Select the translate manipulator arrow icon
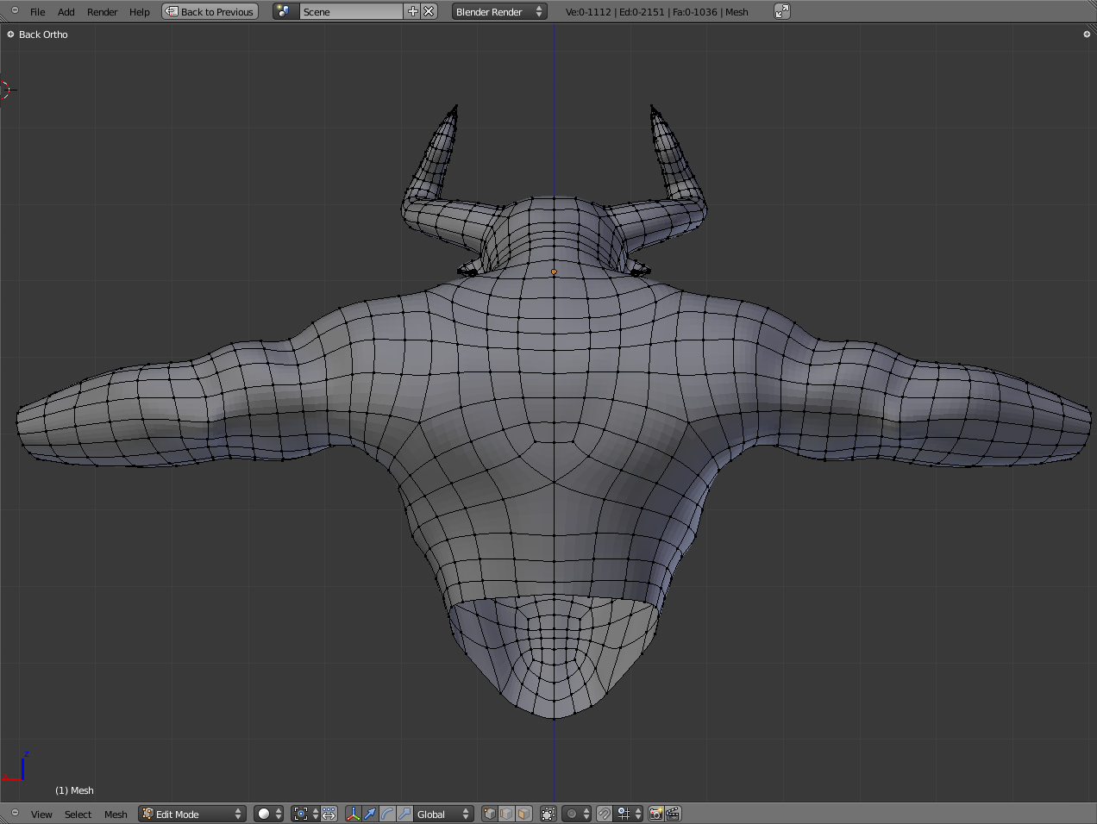Screen dimensions: 1097x824 370,814
